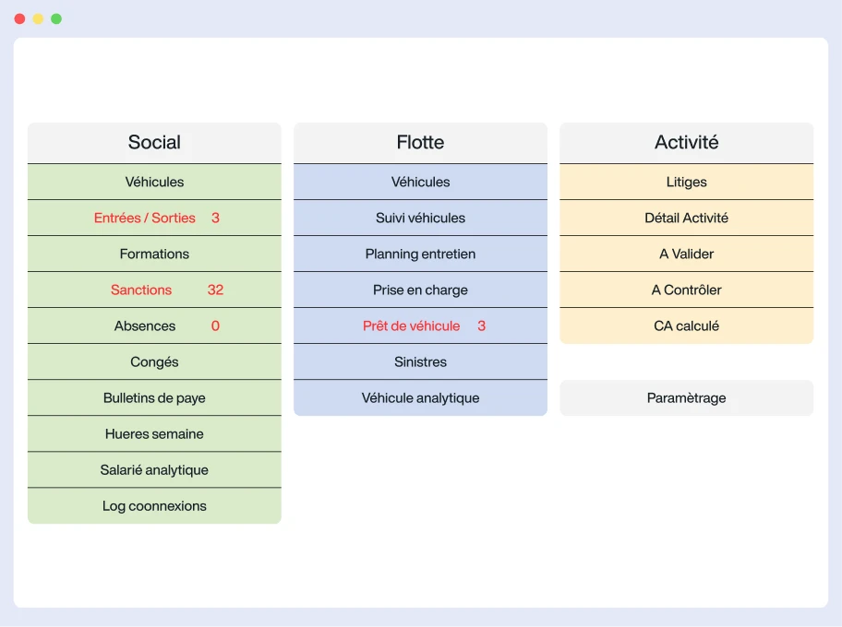Select Salarié analytique
The image size is (842, 627).
(154, 469)
